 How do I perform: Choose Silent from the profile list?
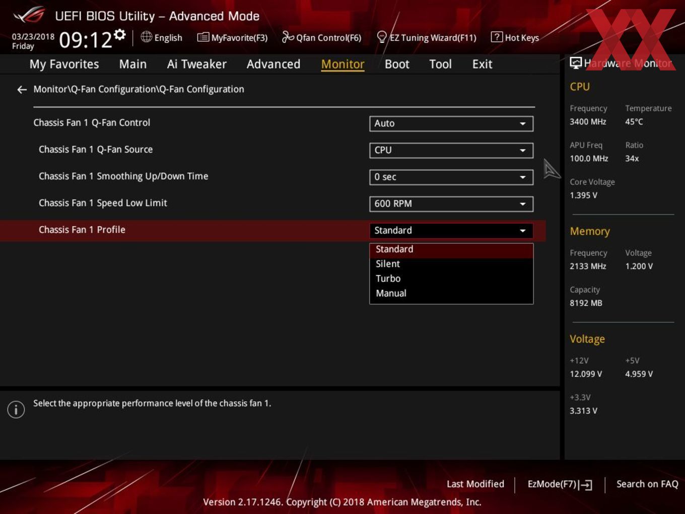point(451,264)
